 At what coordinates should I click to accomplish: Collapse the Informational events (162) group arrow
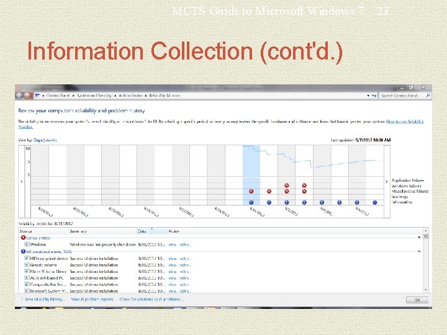(419, 251)
